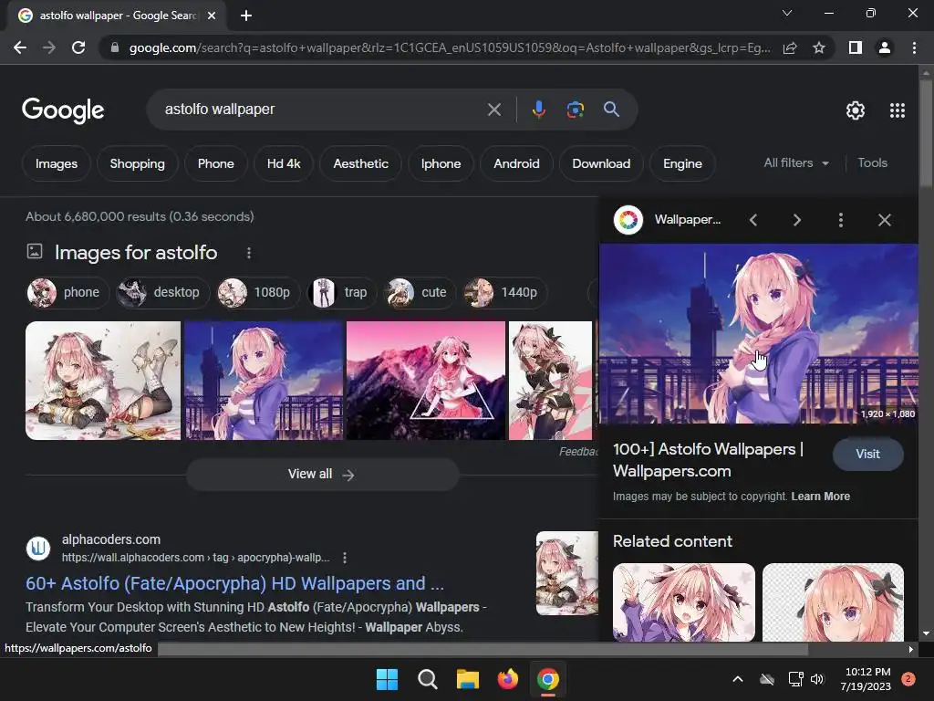
Task: Select the Download filter chip
Action: tap(601, 163)
